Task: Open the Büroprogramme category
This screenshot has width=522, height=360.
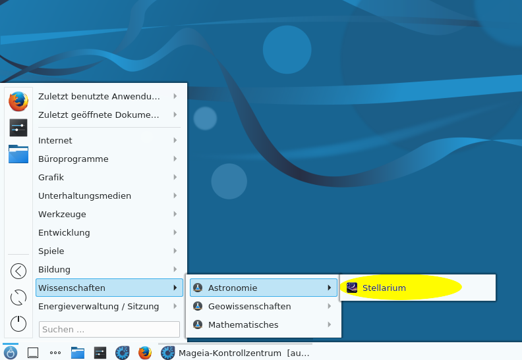Action: (x=109, y=159)
